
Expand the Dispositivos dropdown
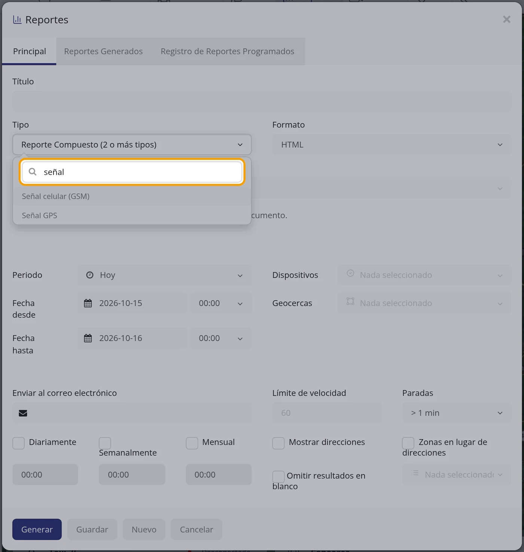[x=424, y=275]
